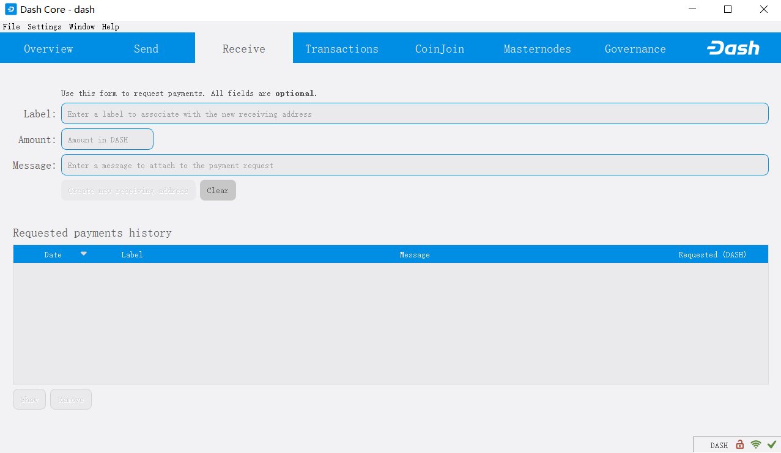Screen dimensions: 781x453
Task: Go to the Transactions tab
Action: point(342,48)
